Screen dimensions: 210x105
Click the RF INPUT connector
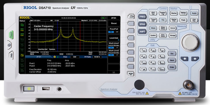coord(188,85)
